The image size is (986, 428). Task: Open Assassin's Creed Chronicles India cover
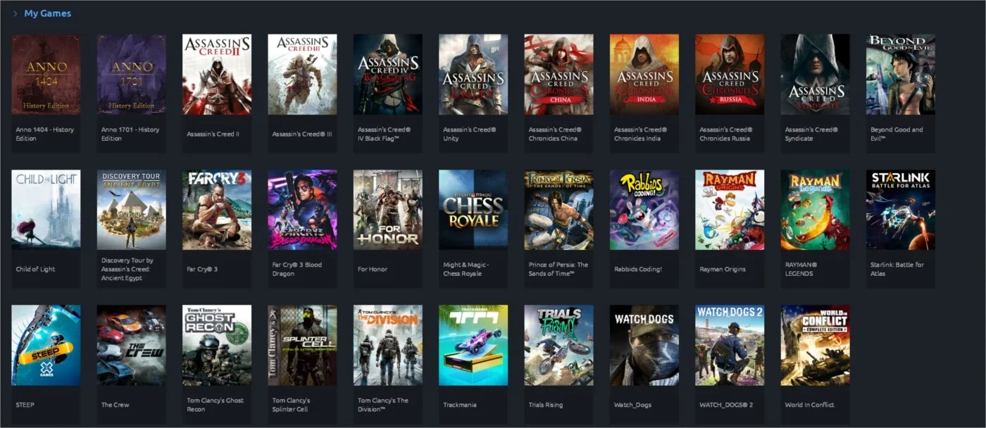(644, 75)
